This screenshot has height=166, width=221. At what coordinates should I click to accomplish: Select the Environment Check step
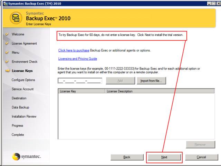tap(25, 62)
